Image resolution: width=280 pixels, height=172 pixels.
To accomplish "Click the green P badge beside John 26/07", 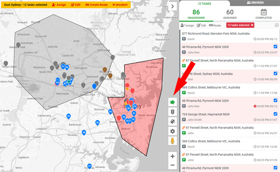I will (x=184, y=133).
